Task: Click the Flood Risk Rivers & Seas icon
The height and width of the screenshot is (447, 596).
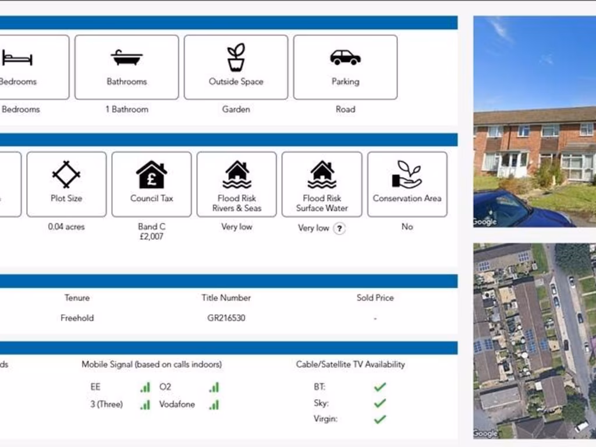Action: point(237,175)
